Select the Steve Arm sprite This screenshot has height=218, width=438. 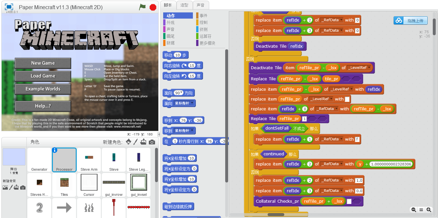coord(89,160)
